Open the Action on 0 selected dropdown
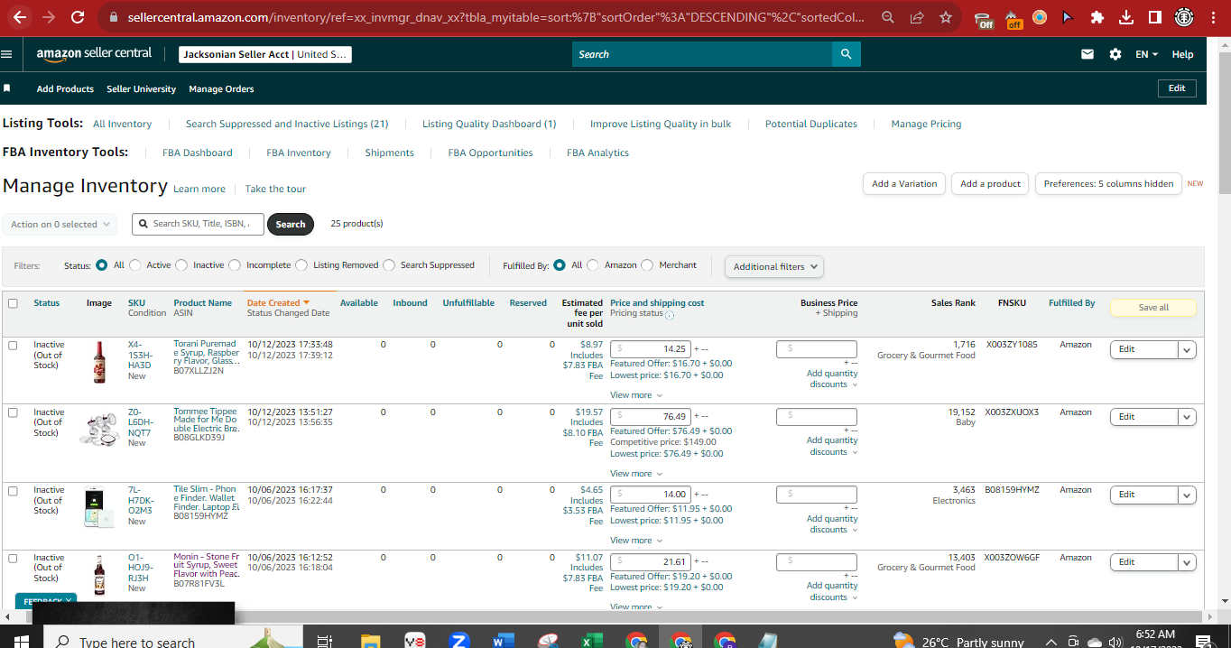 [60, 224]
